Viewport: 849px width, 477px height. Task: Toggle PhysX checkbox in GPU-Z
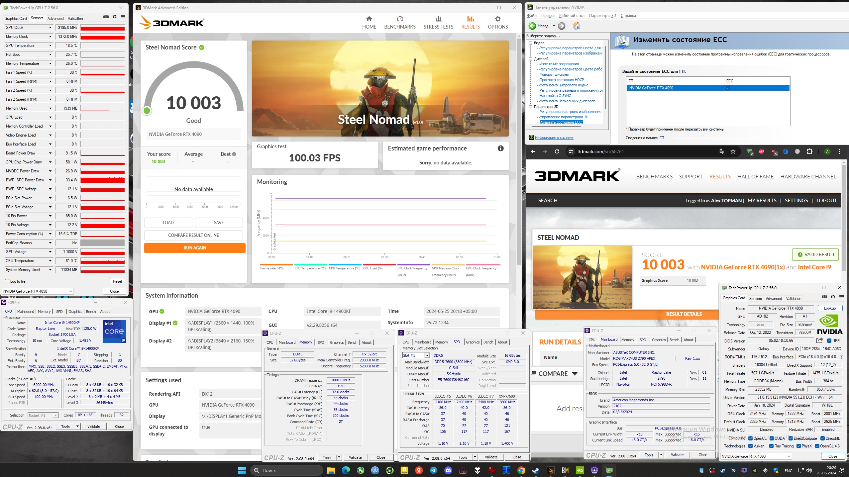[x=798, y=446]
